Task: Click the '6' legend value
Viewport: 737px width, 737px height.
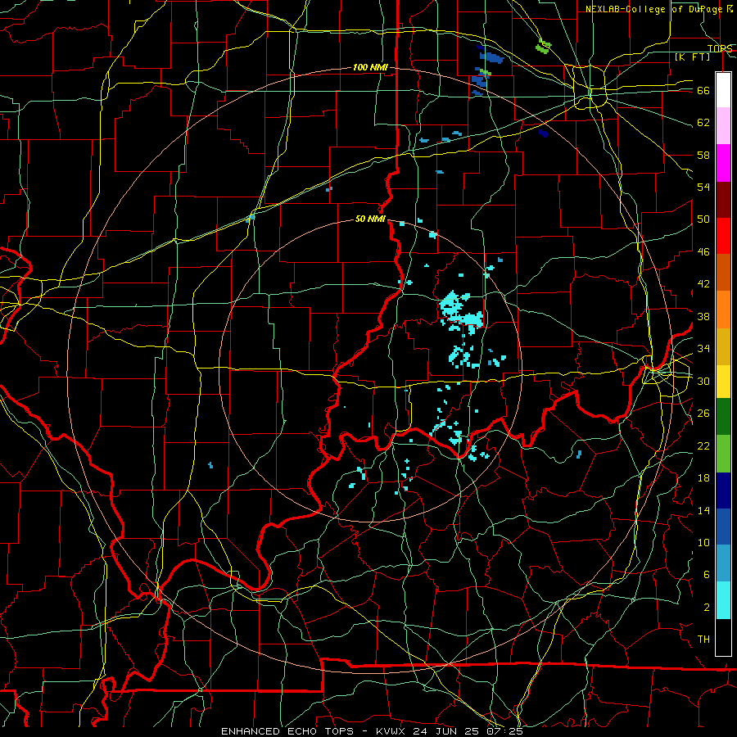Action: coord(706,575)
